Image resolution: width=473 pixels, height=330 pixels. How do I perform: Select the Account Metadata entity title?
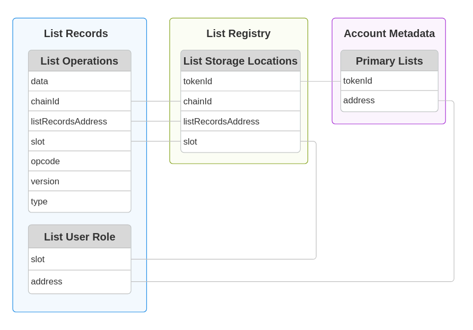(389, 33)
